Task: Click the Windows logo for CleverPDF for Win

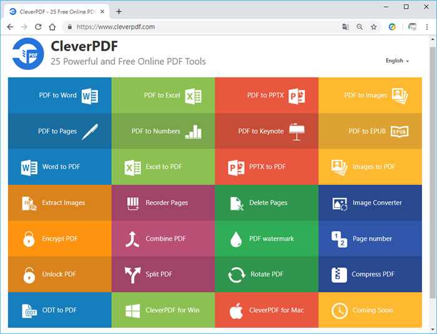Action: tap(132, 310)
